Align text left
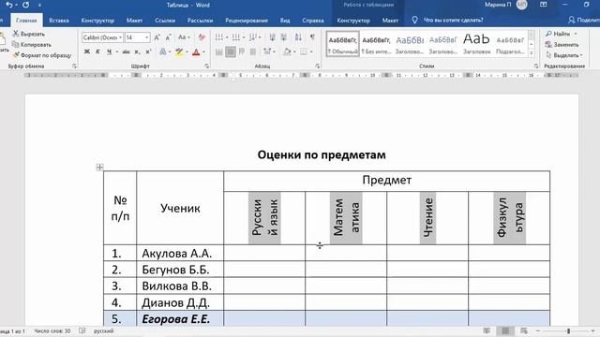 tap(218, 51)
